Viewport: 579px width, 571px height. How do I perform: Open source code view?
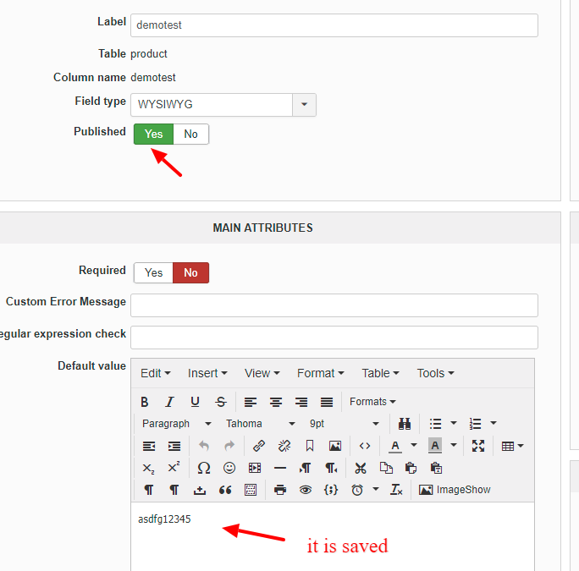(x=365, y=446)
